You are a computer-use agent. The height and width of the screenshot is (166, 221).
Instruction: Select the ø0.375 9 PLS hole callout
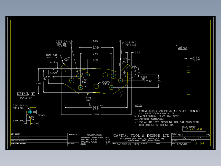105,83
